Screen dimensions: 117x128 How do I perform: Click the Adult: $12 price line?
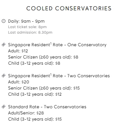pos(18,51)
